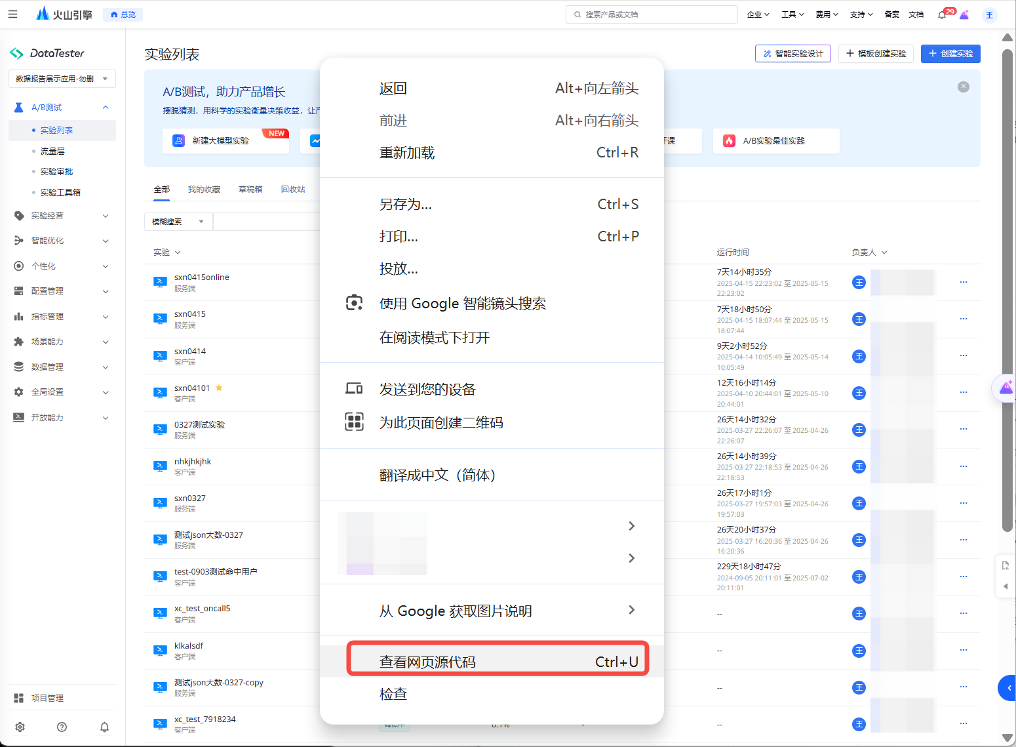Viewport: 1016px width, 747px height.
Task: Select 查看网页源代码 in context menu
Action: coord(498,662)
